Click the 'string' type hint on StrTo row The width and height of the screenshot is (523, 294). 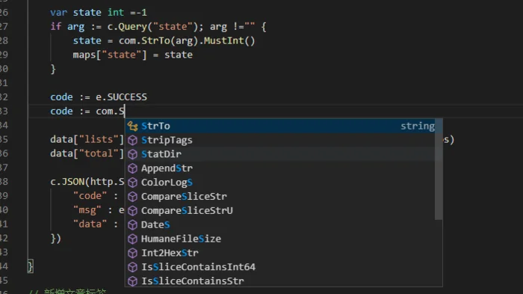(x=418, y=126)
